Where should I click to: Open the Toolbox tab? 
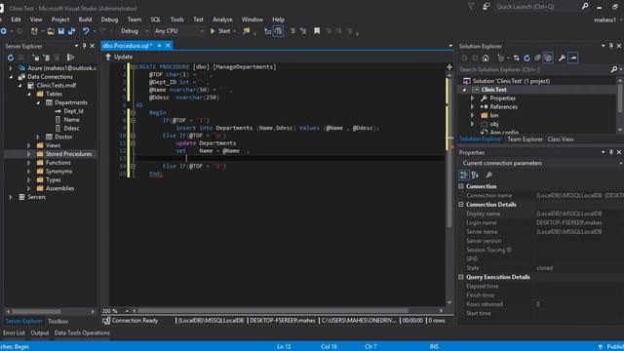pyautogui.click(x=58, y=321)
